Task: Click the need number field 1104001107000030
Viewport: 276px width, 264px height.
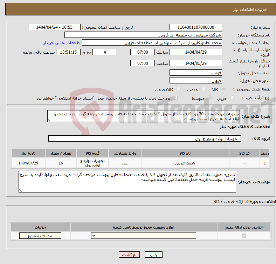Action: pyautogui.click(x=195, y=27)
